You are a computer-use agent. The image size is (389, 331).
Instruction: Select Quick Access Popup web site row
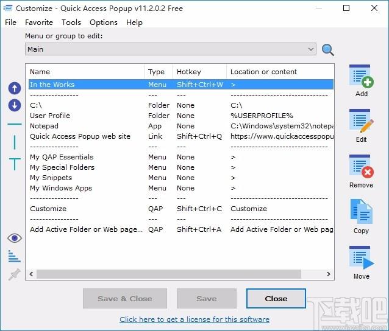(x=181, y=136)
